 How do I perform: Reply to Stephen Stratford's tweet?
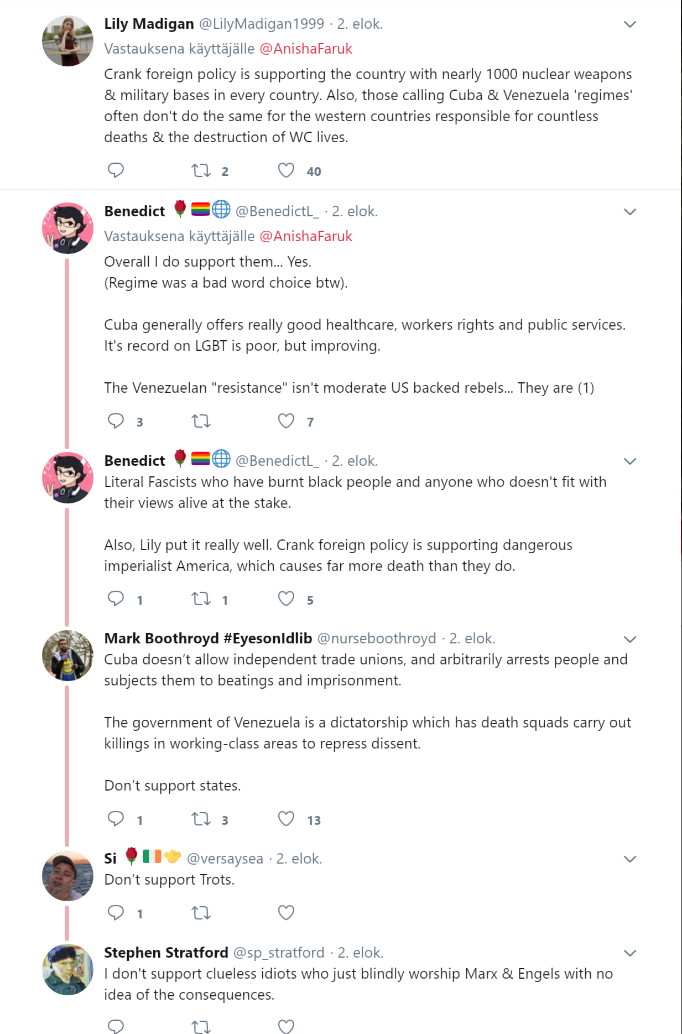[x=116, y=1026]
